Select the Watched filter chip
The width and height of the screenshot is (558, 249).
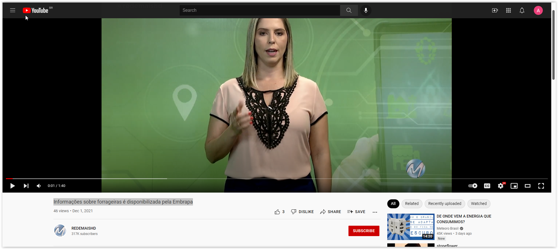tap(479, 204)
